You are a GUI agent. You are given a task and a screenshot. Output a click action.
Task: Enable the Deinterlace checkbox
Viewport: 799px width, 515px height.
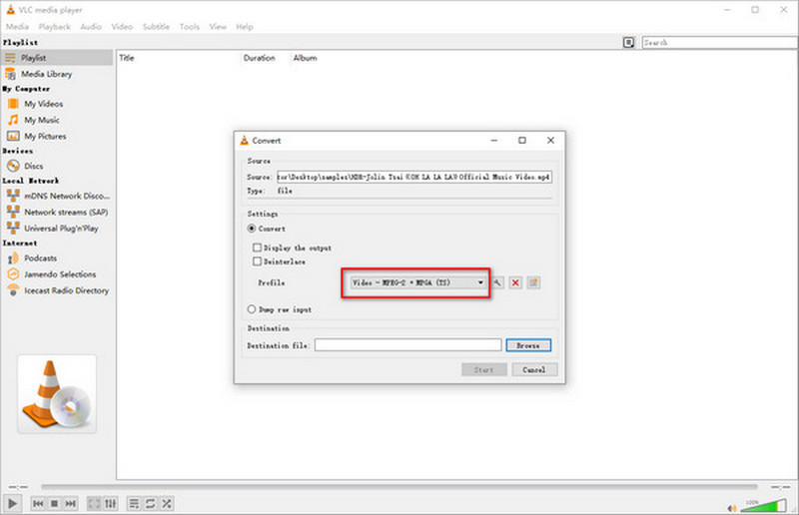258,261
